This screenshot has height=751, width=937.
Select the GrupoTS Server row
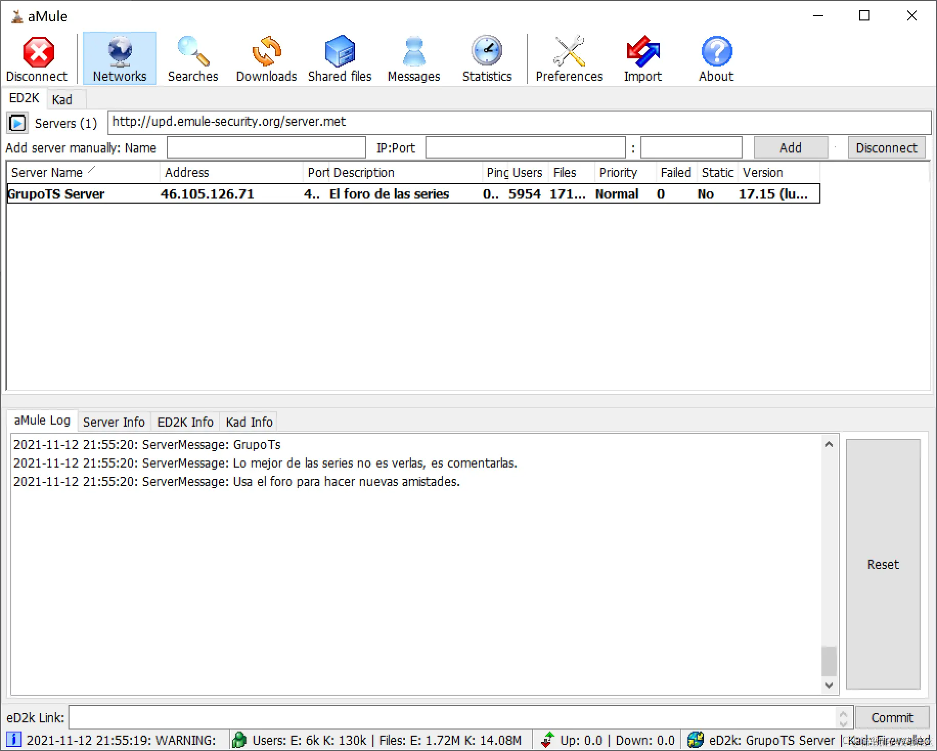click(413, 194)
